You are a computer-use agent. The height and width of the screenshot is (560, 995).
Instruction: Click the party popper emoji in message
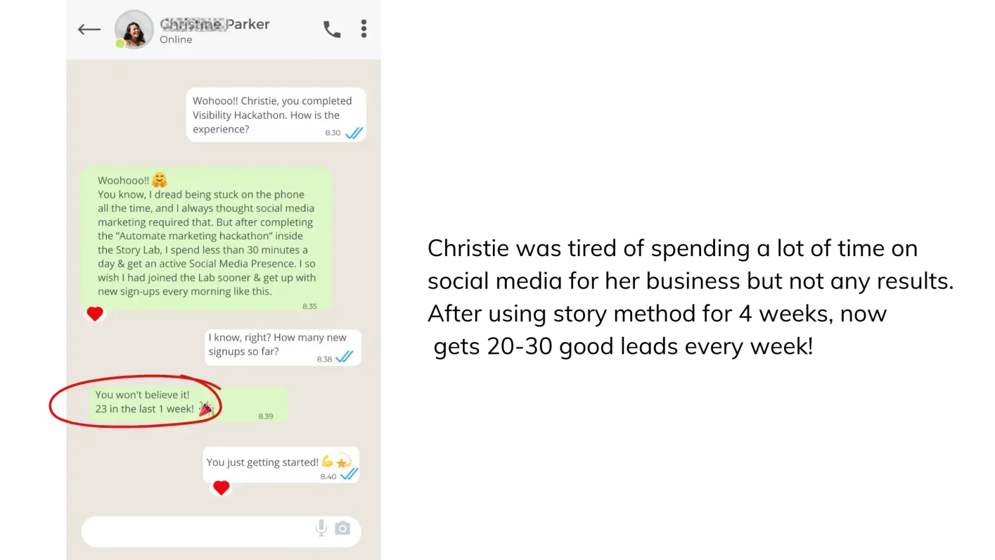tap(206, 408)
